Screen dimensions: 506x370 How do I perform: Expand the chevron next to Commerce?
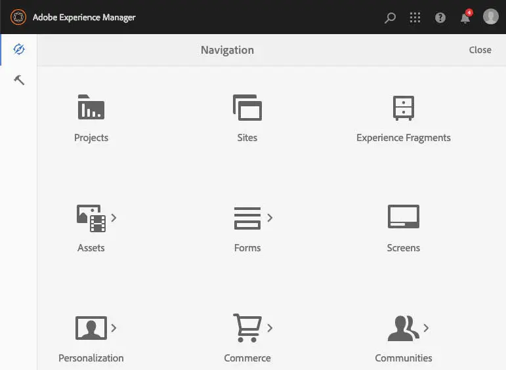270,327
